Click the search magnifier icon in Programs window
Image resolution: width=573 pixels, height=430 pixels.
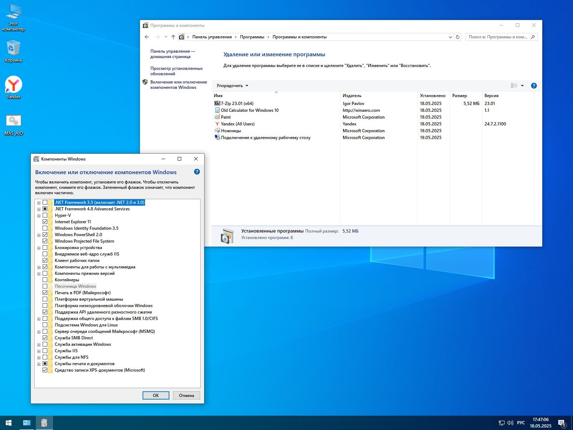pos(533,37)
